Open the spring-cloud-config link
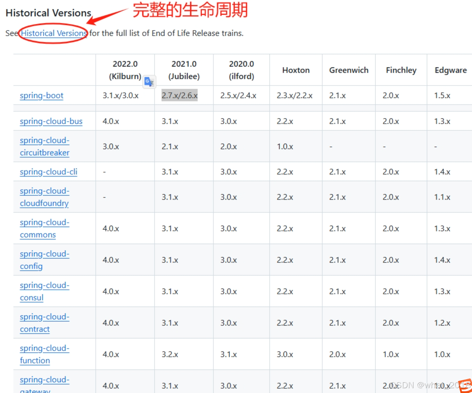The height and width of the screenshot is (393, 472). [x=44, y=260]
